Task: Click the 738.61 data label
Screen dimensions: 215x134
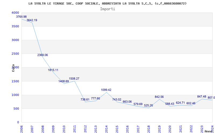Action: click(85, 99)
